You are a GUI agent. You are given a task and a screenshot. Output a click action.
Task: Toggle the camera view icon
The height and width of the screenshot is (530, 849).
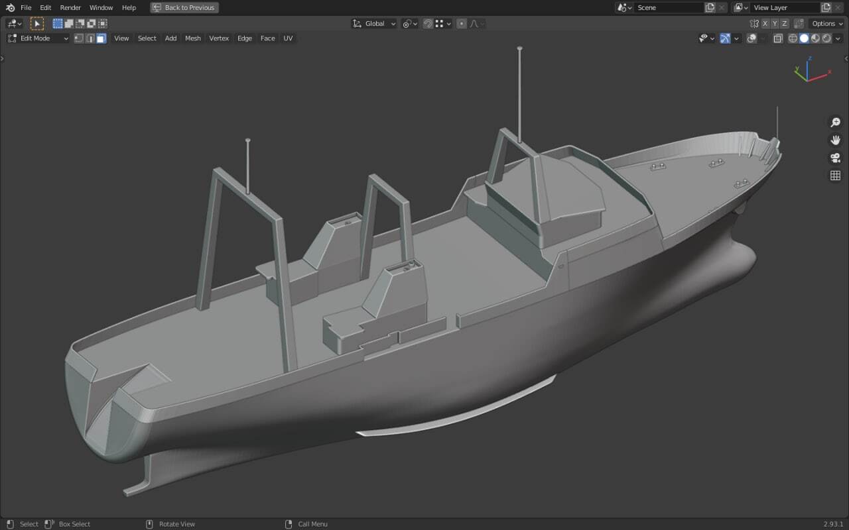[835, 158]
